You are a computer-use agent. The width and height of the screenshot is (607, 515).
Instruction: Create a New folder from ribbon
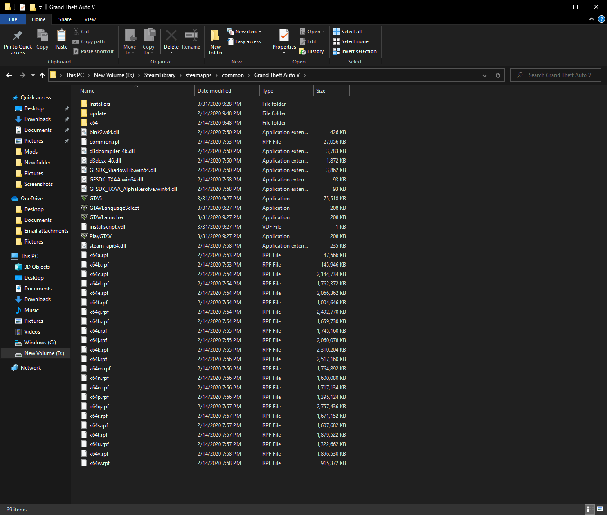coord(216,42)
